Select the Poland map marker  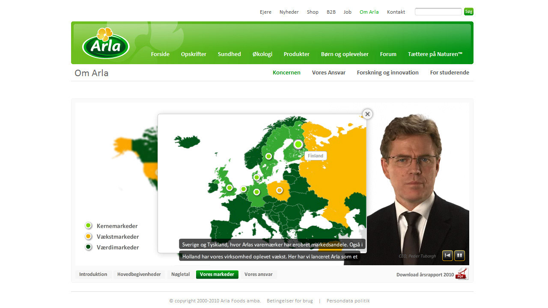coord(280,190)
